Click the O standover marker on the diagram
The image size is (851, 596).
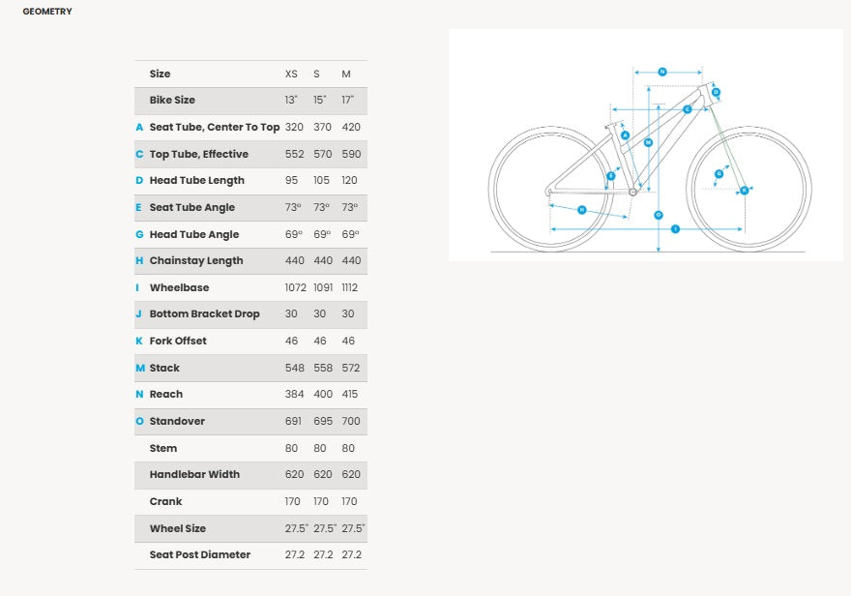click(x=658, y=215)
